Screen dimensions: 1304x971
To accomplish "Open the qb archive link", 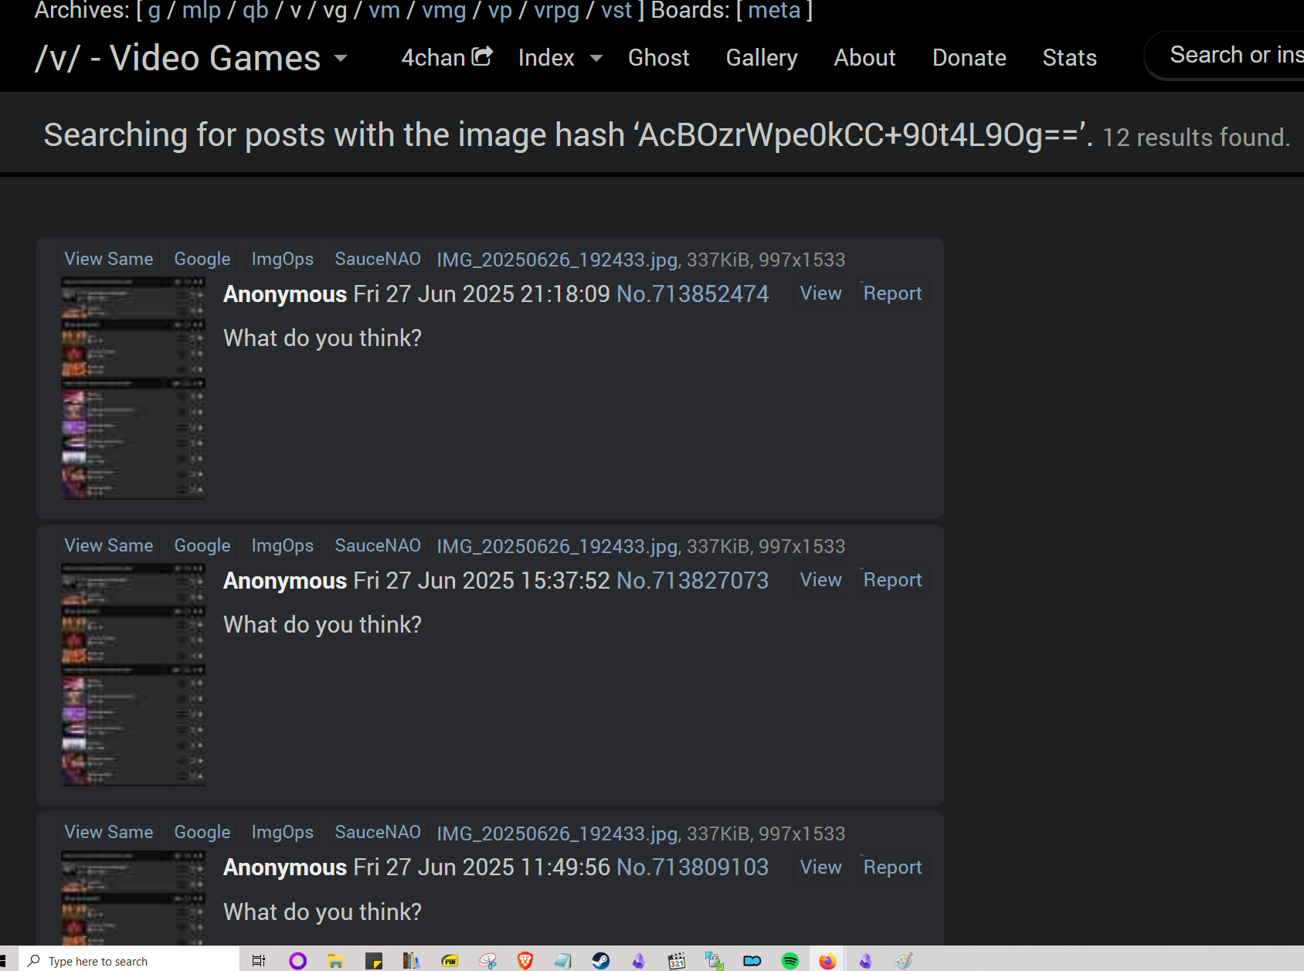I will (255, 11).
